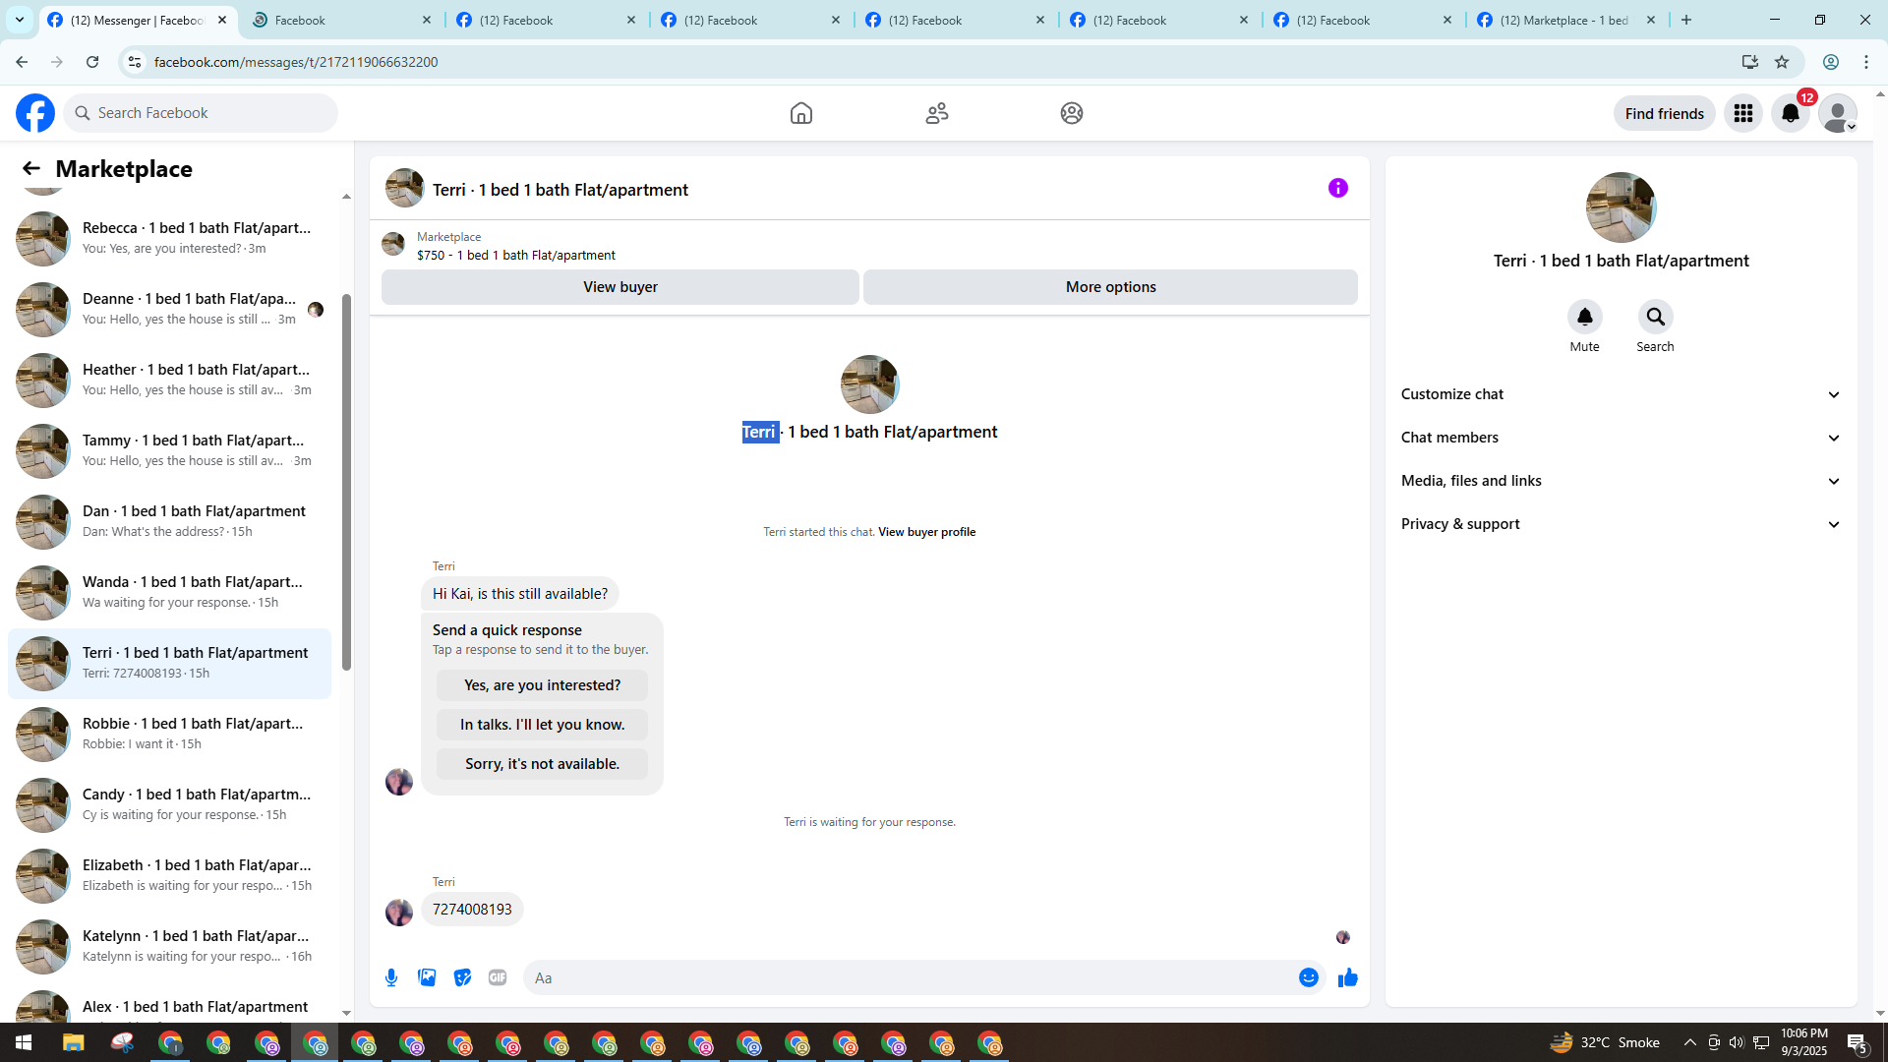
Task: Open the Windows Start menu
Action: pos(24,1042)
